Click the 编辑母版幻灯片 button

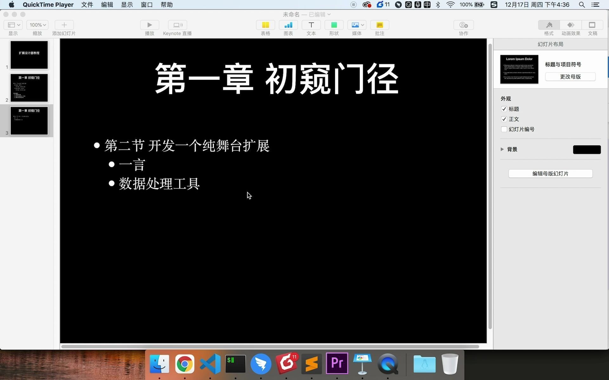[x=550, y=174]
